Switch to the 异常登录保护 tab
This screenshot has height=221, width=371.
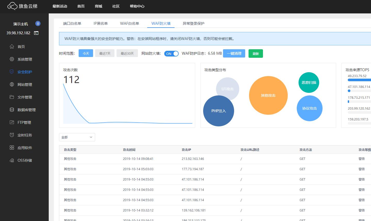click(x=194, y=23)
